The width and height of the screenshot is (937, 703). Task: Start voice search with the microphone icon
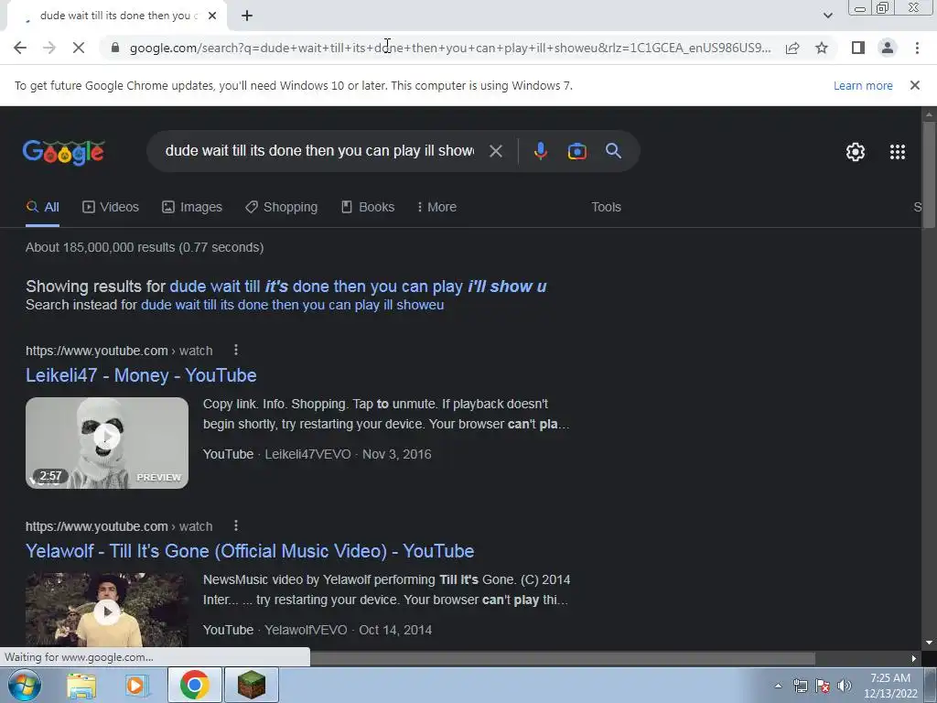point(540,151)
